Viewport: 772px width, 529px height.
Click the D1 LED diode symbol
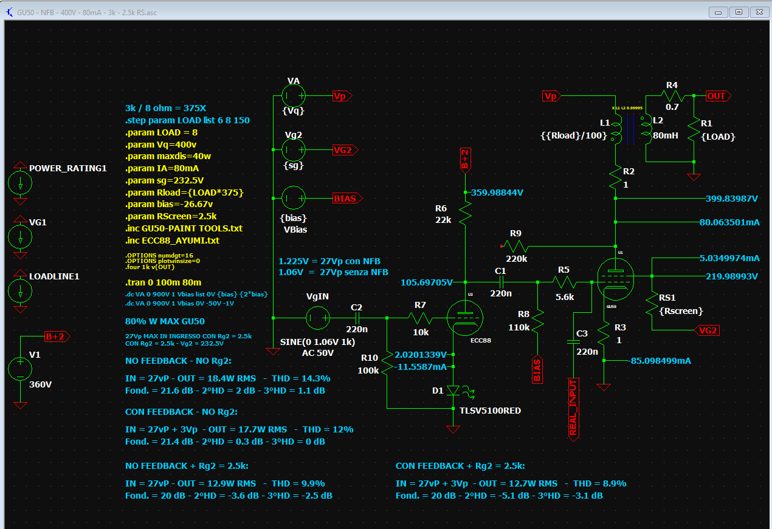[x=452, y=391]
